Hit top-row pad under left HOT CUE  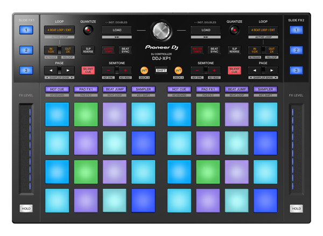pos(57,114)
